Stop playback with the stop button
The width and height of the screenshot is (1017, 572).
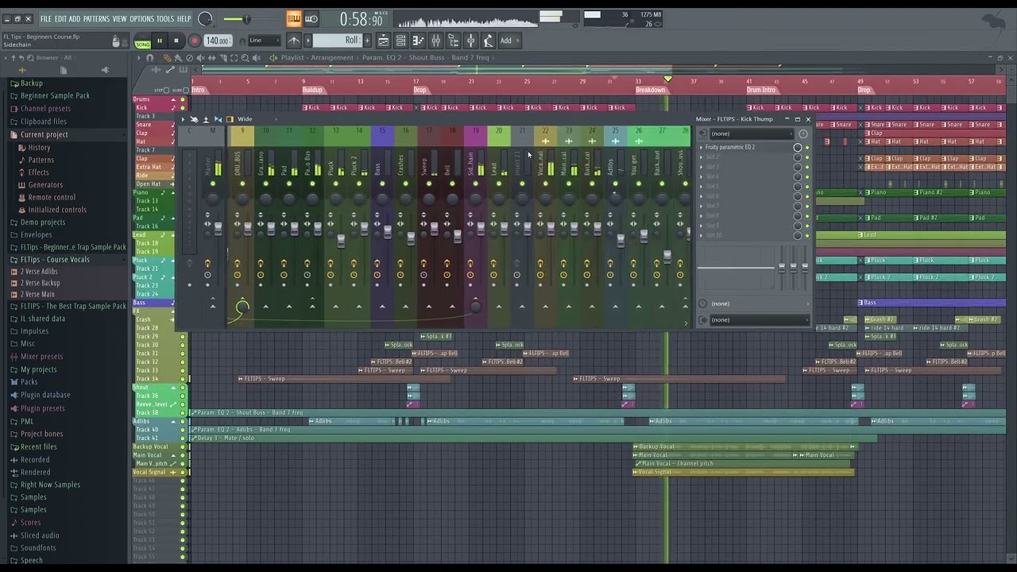click(176, 41)
